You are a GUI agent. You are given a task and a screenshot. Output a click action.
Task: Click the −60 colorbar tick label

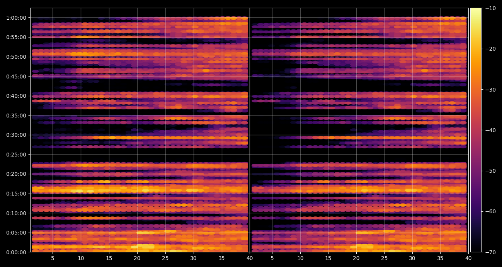[490, 212]
